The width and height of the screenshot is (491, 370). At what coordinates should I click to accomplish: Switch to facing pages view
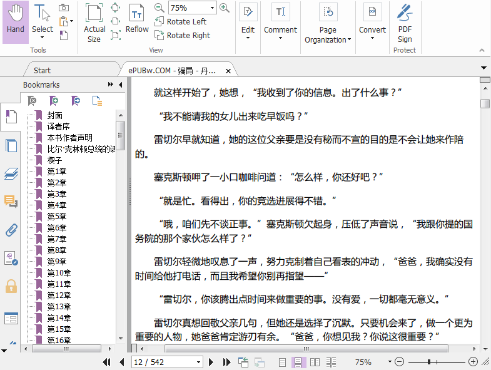pyautogui.click(x=315, y=362)
